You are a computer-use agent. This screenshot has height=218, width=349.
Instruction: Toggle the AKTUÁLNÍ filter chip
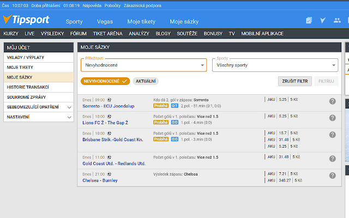point(146,81)
